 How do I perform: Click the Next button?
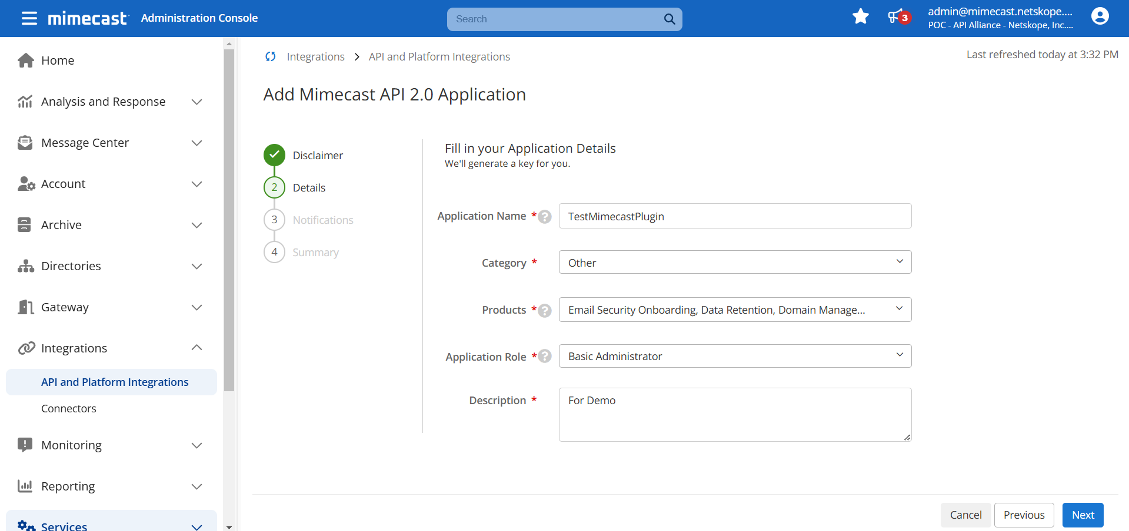1083,515
